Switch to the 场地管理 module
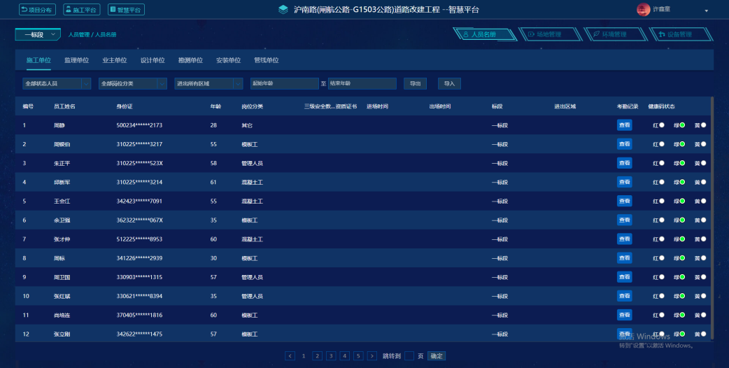 pos(549,34)
